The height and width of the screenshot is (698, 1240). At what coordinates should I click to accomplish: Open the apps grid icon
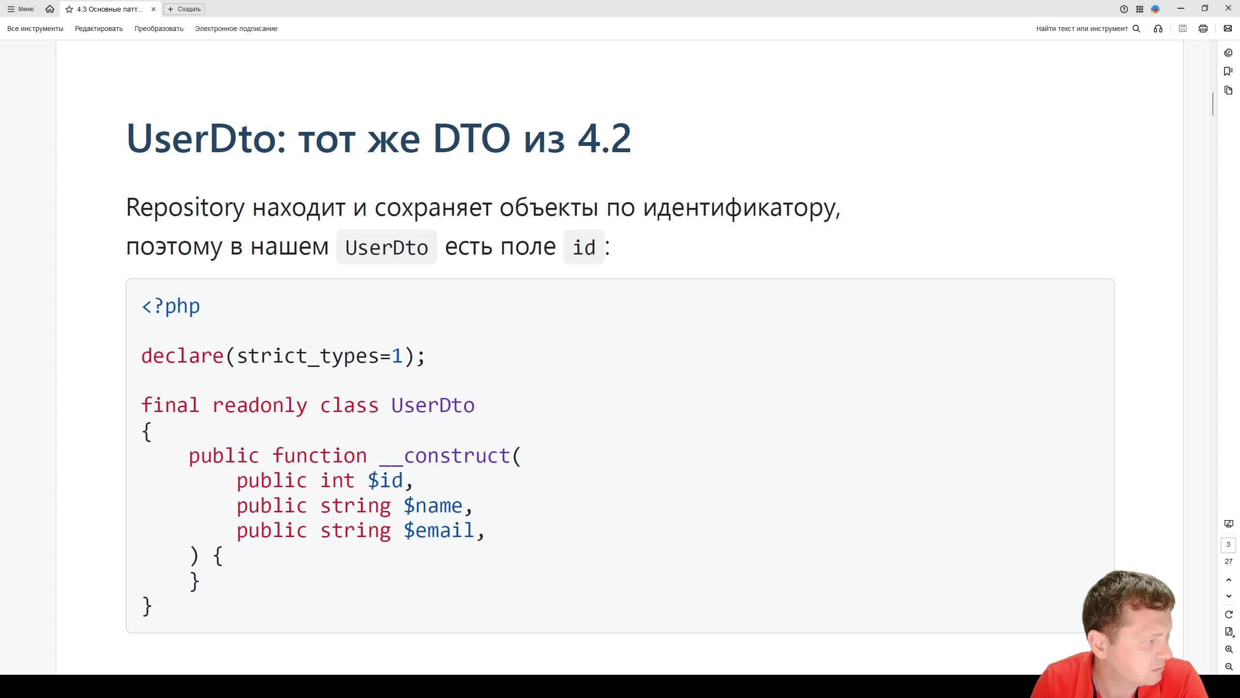[1140, 9]
